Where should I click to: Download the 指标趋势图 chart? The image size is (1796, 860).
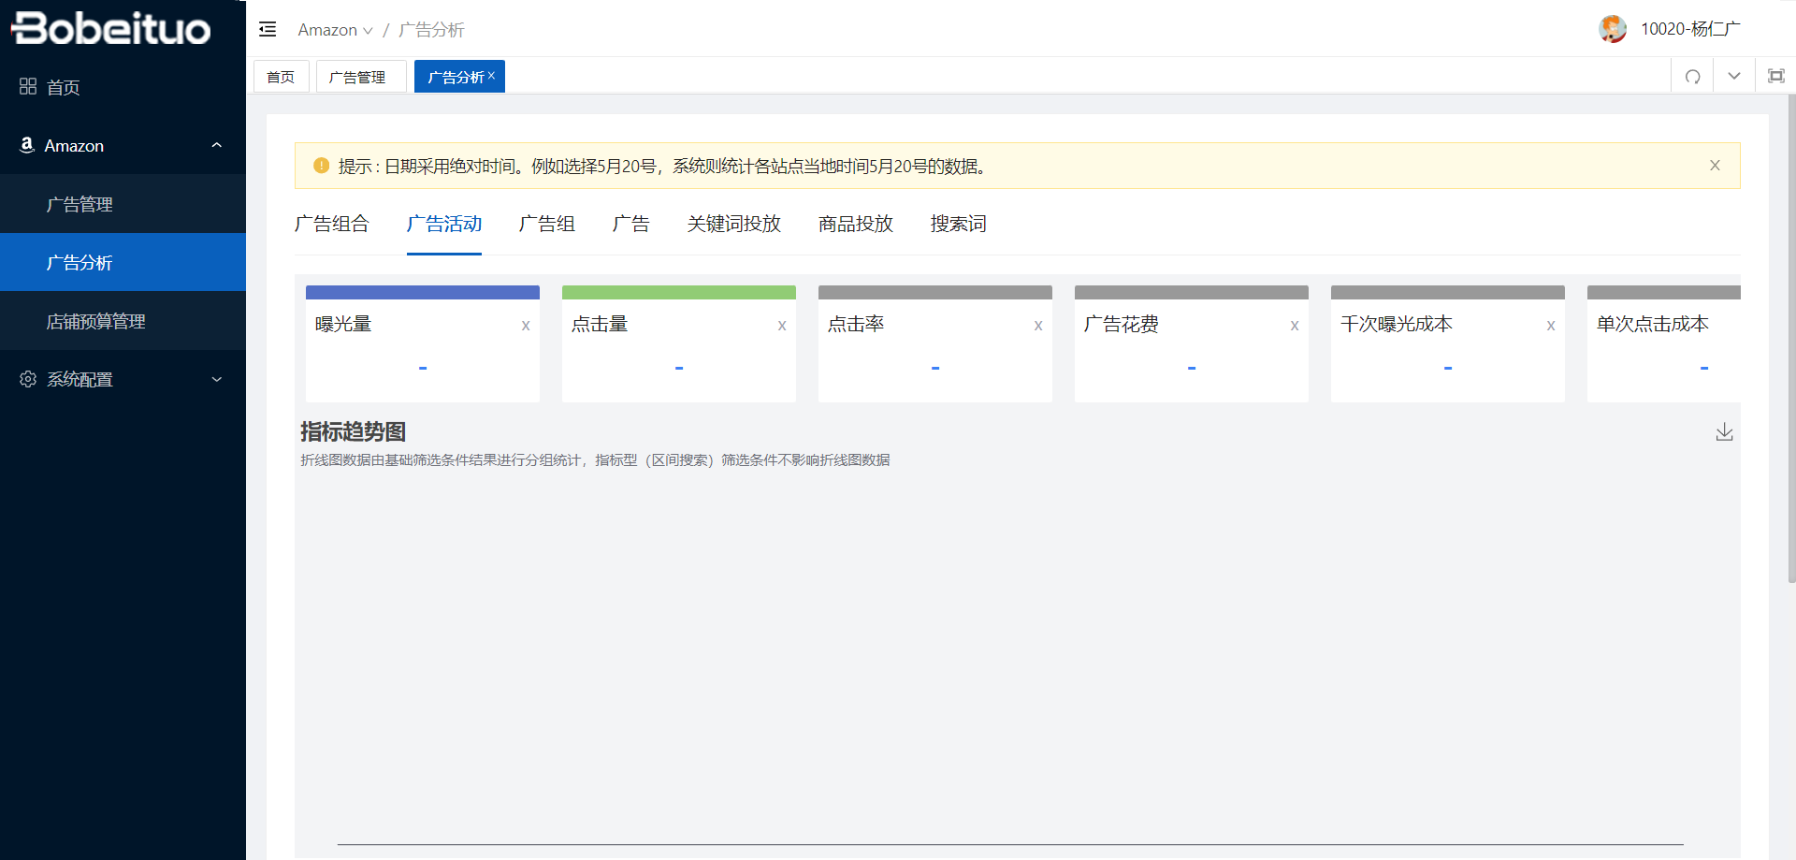click(x=1724, y=431)
